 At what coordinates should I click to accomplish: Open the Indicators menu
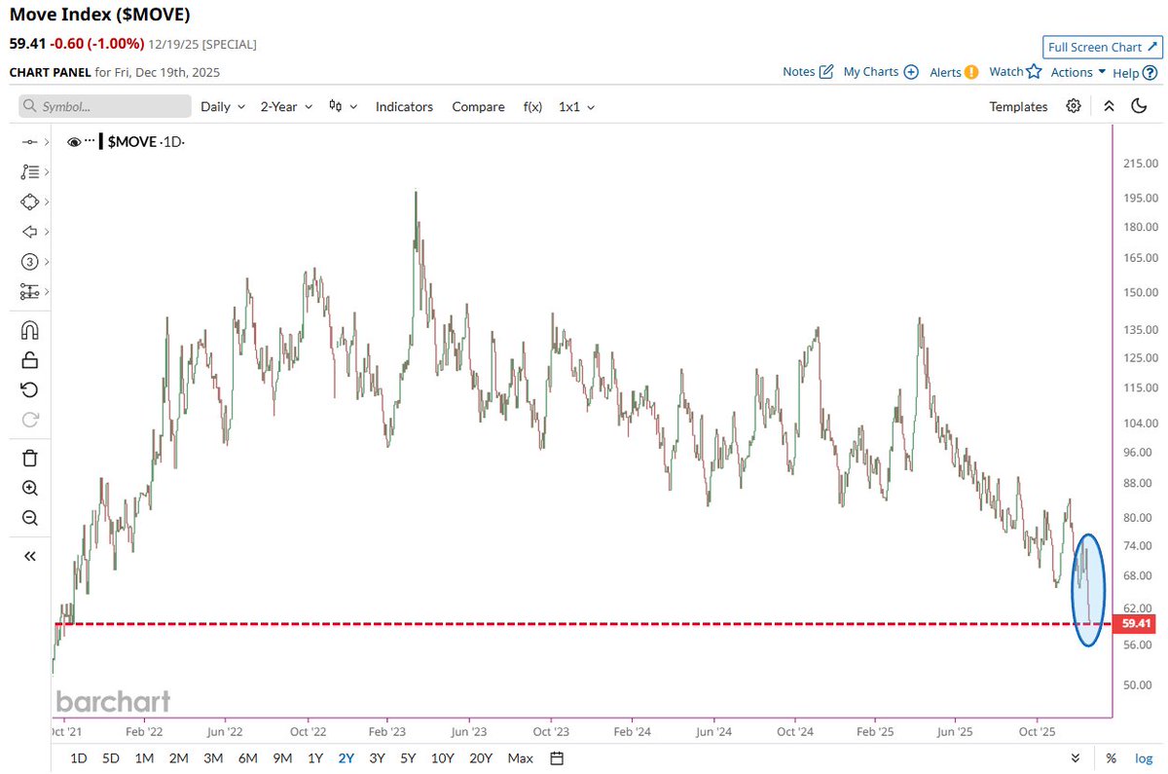click(x=404, y=106)
